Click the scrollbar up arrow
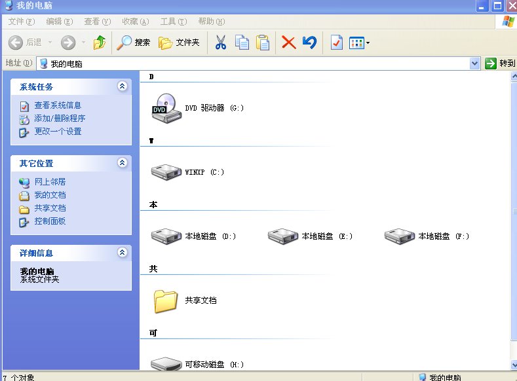The width and height of the screenshot is (517, 381). tap(514, 76)
